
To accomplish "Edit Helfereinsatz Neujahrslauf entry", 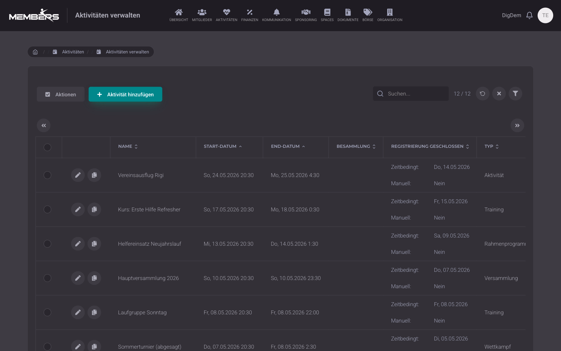I will [78, 244].
